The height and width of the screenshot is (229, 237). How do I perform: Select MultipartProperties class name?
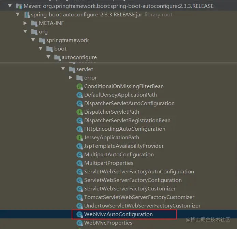pyautogui.click(x=109, y=163)
